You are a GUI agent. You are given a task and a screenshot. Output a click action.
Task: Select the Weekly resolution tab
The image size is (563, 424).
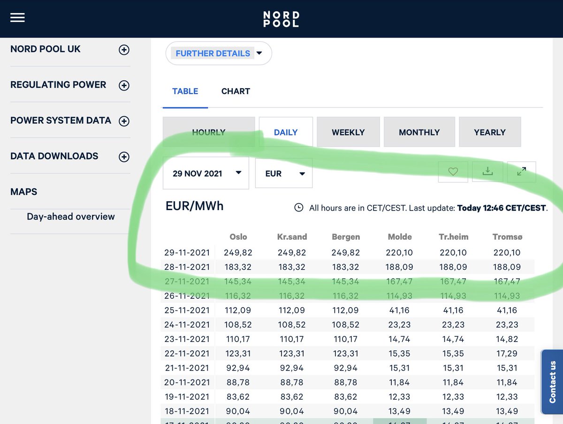pyautogui.click(x=348, y=132)
